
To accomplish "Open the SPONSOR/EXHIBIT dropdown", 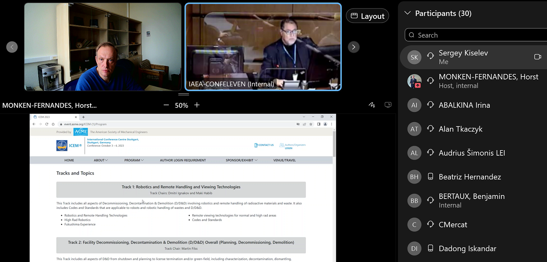I will [x=241, y=160].
